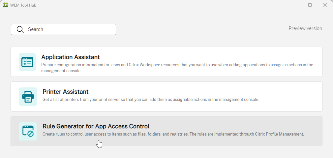The width and height of the screenshot is (333, 158).
Task: Click the Rule Generator description text
Action: 173,134
